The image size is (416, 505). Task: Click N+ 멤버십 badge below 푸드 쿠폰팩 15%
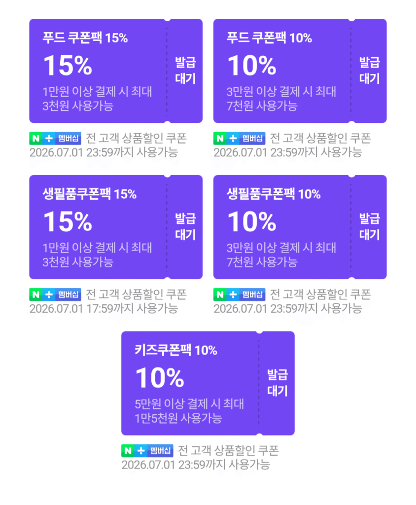(x=55, y=138)
